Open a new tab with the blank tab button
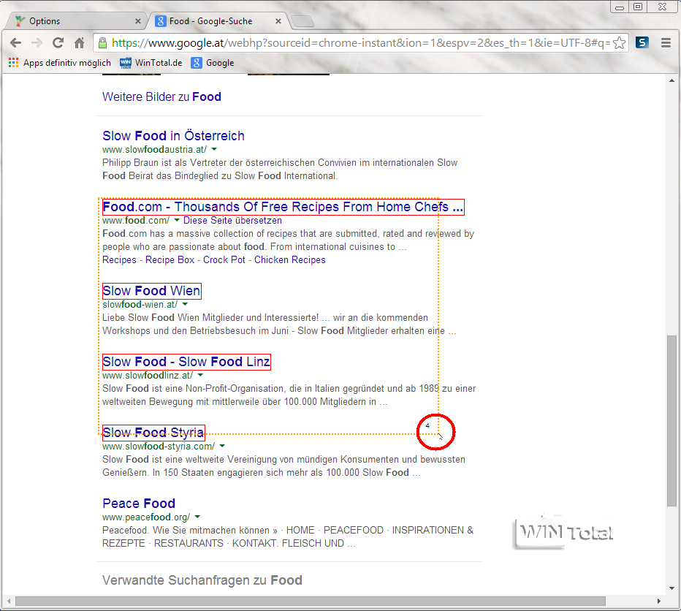The height and width of the screenshot is (611, 681). pos(303,21)
